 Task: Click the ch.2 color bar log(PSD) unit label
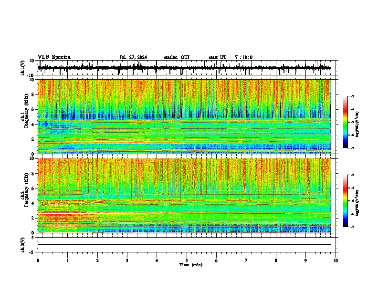[357, 203]
